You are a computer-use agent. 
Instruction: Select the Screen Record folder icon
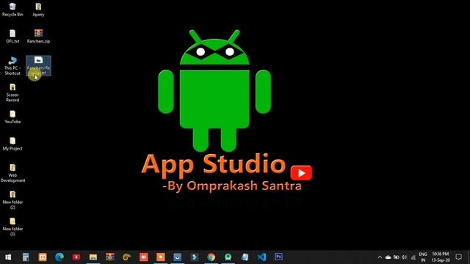click(12, 92)
